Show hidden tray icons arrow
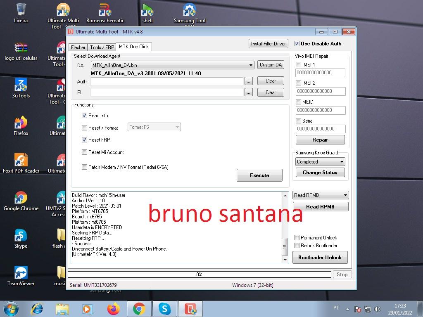 pos(348,309)
